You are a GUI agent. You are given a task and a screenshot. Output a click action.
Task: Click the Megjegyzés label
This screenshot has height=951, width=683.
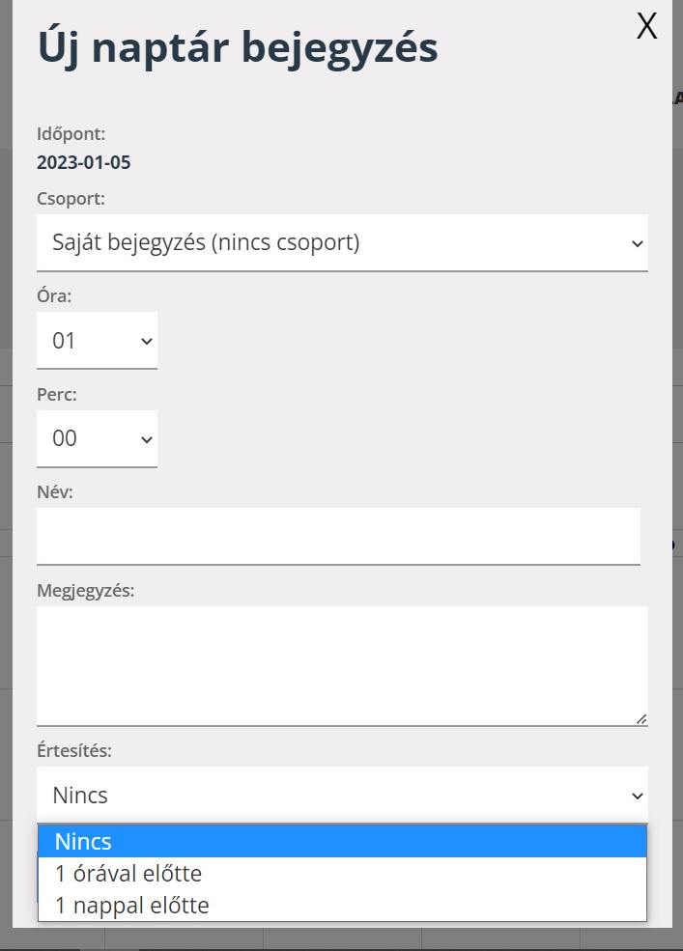(85, 590)
